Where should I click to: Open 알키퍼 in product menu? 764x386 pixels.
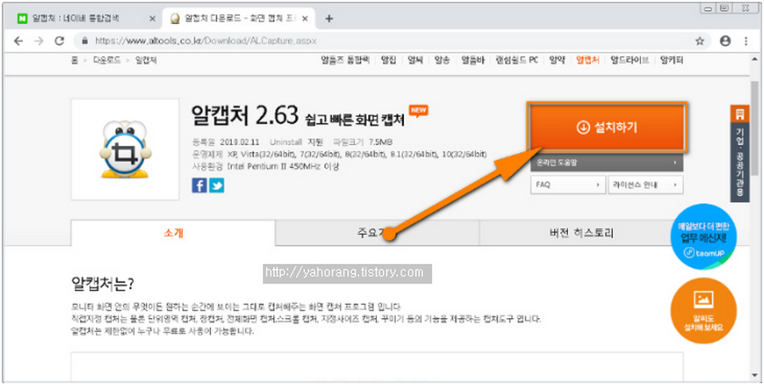pyautogui.click(x=671, y=60)
